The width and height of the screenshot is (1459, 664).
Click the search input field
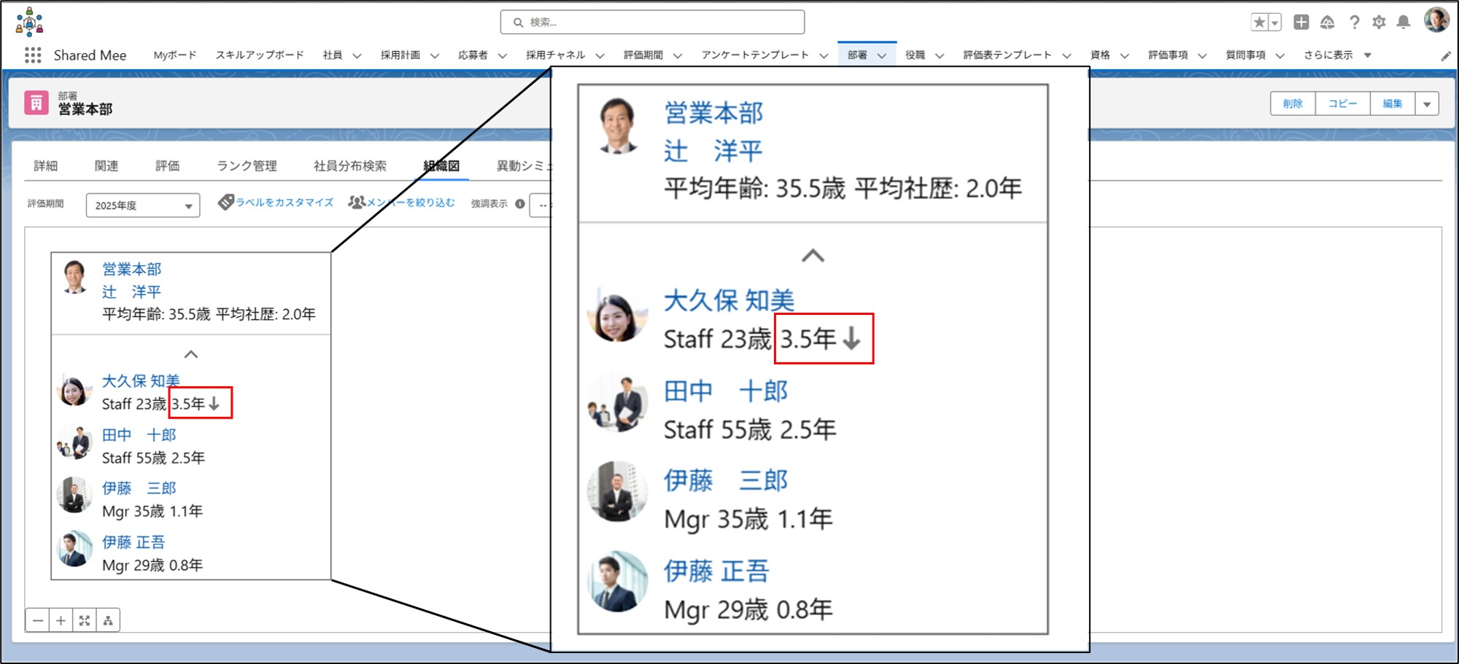(653, 23)
